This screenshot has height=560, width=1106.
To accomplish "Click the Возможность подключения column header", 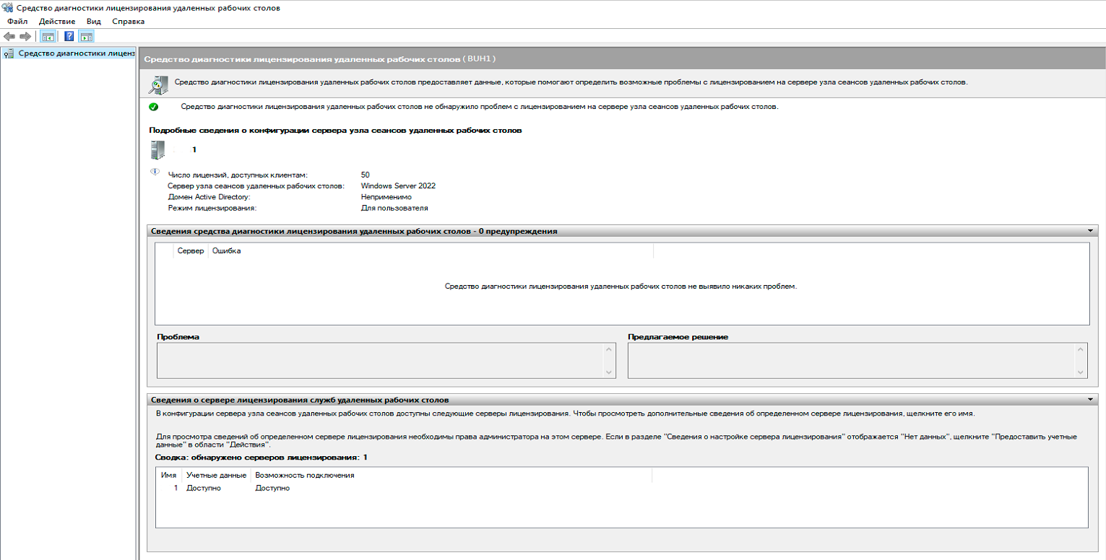I will click(304, 476).
